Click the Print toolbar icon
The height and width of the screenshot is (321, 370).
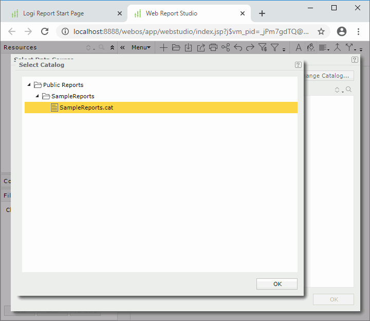pyautogui.click(x=213, y=48)
